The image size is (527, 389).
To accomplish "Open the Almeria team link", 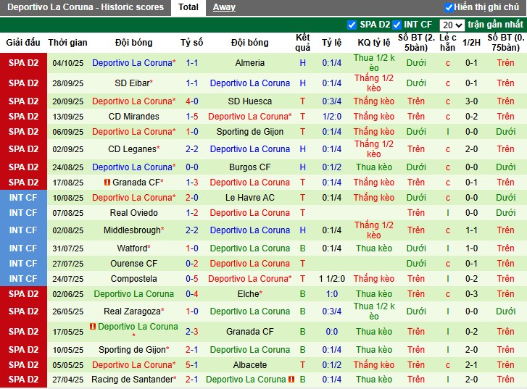I will pyautogui.click(x=250, y=63).
